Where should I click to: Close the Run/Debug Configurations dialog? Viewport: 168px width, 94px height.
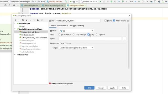click(x=129, y=16)
